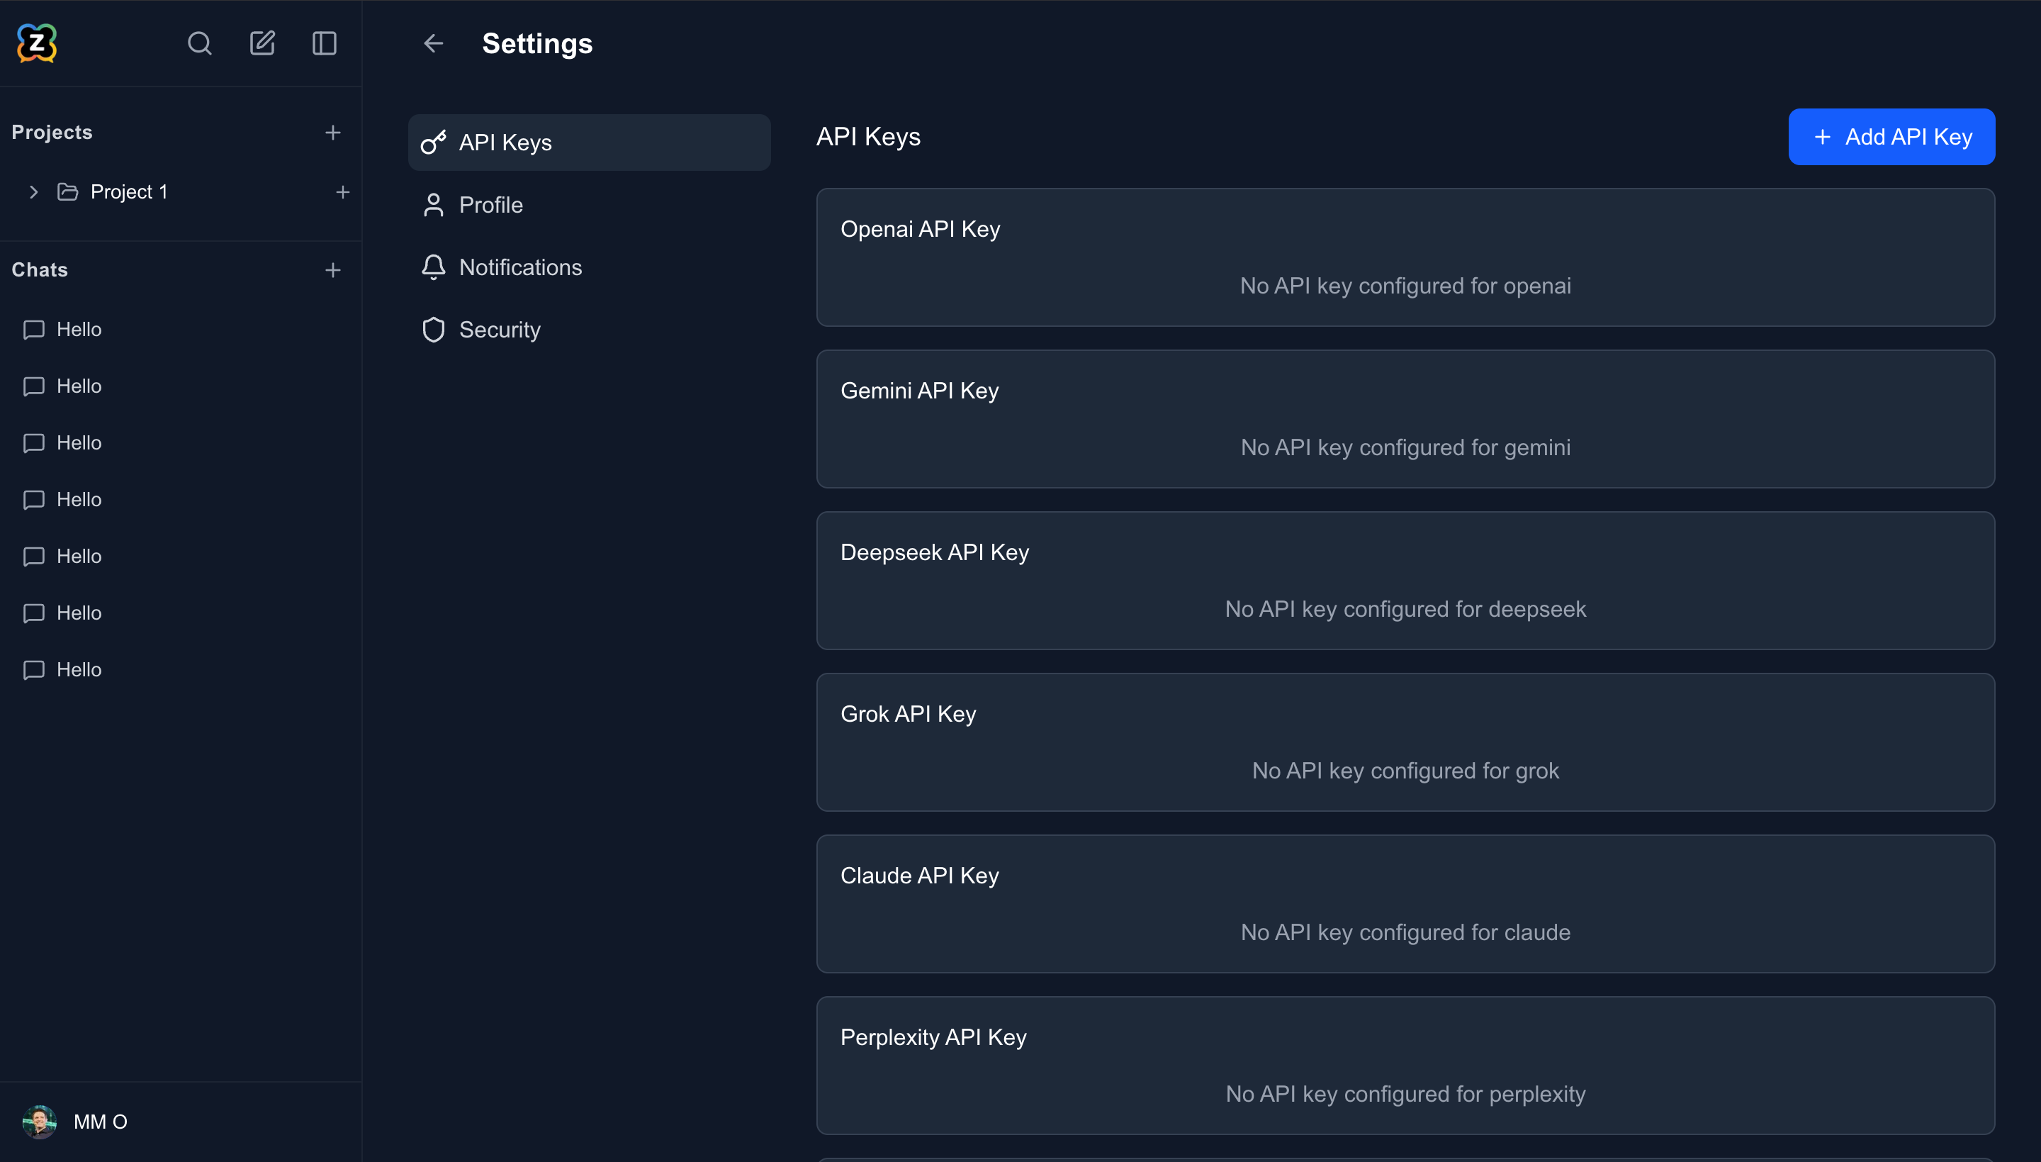The height and width of the screenshot is (1162, 2041).
Task: Select the Claude API Key card
Action: (1405, 903)
